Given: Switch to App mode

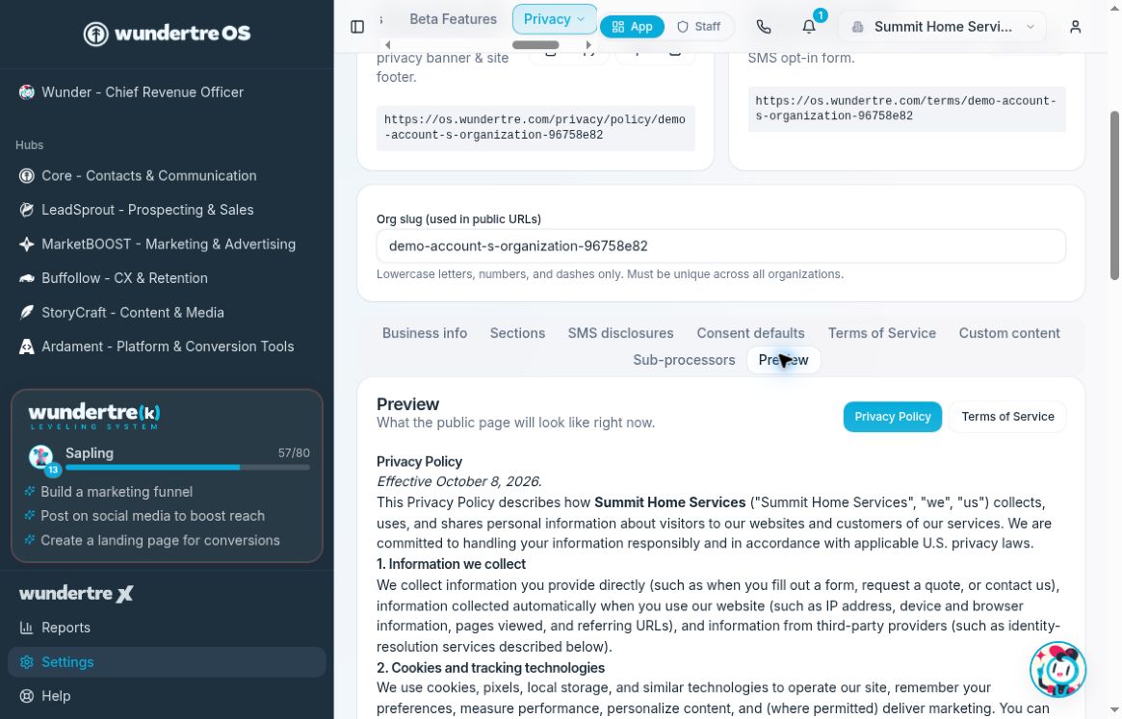Looking at the screenshot, I should point(632,27).
